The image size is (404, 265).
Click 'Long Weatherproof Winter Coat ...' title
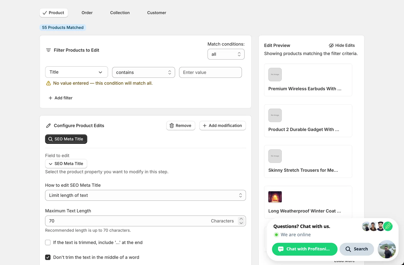pos(305,211)
